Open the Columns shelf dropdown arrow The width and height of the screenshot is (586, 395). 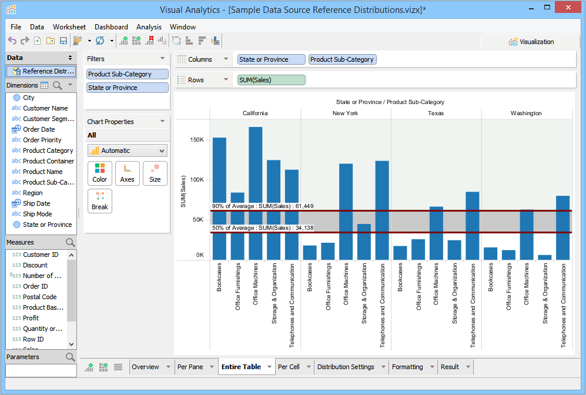tap(226, 59)
